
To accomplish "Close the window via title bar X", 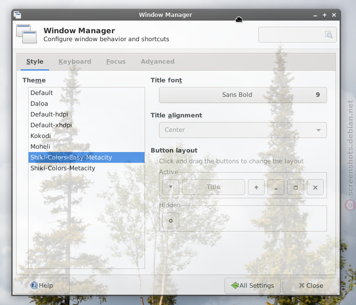I will [x=334, y=15].
